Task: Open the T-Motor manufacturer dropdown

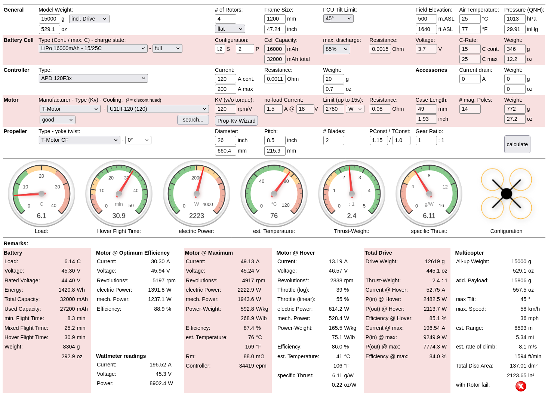Action: (x=70, y=109)
